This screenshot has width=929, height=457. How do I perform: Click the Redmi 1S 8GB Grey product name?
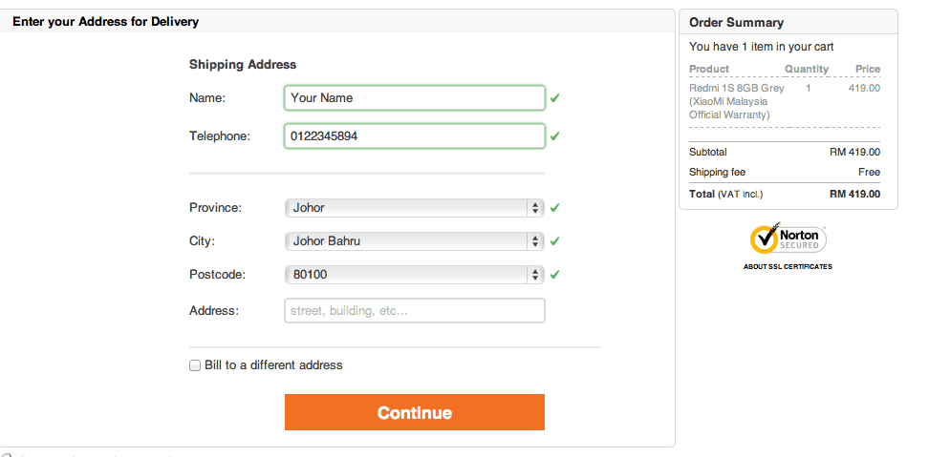tap(736, 88)
